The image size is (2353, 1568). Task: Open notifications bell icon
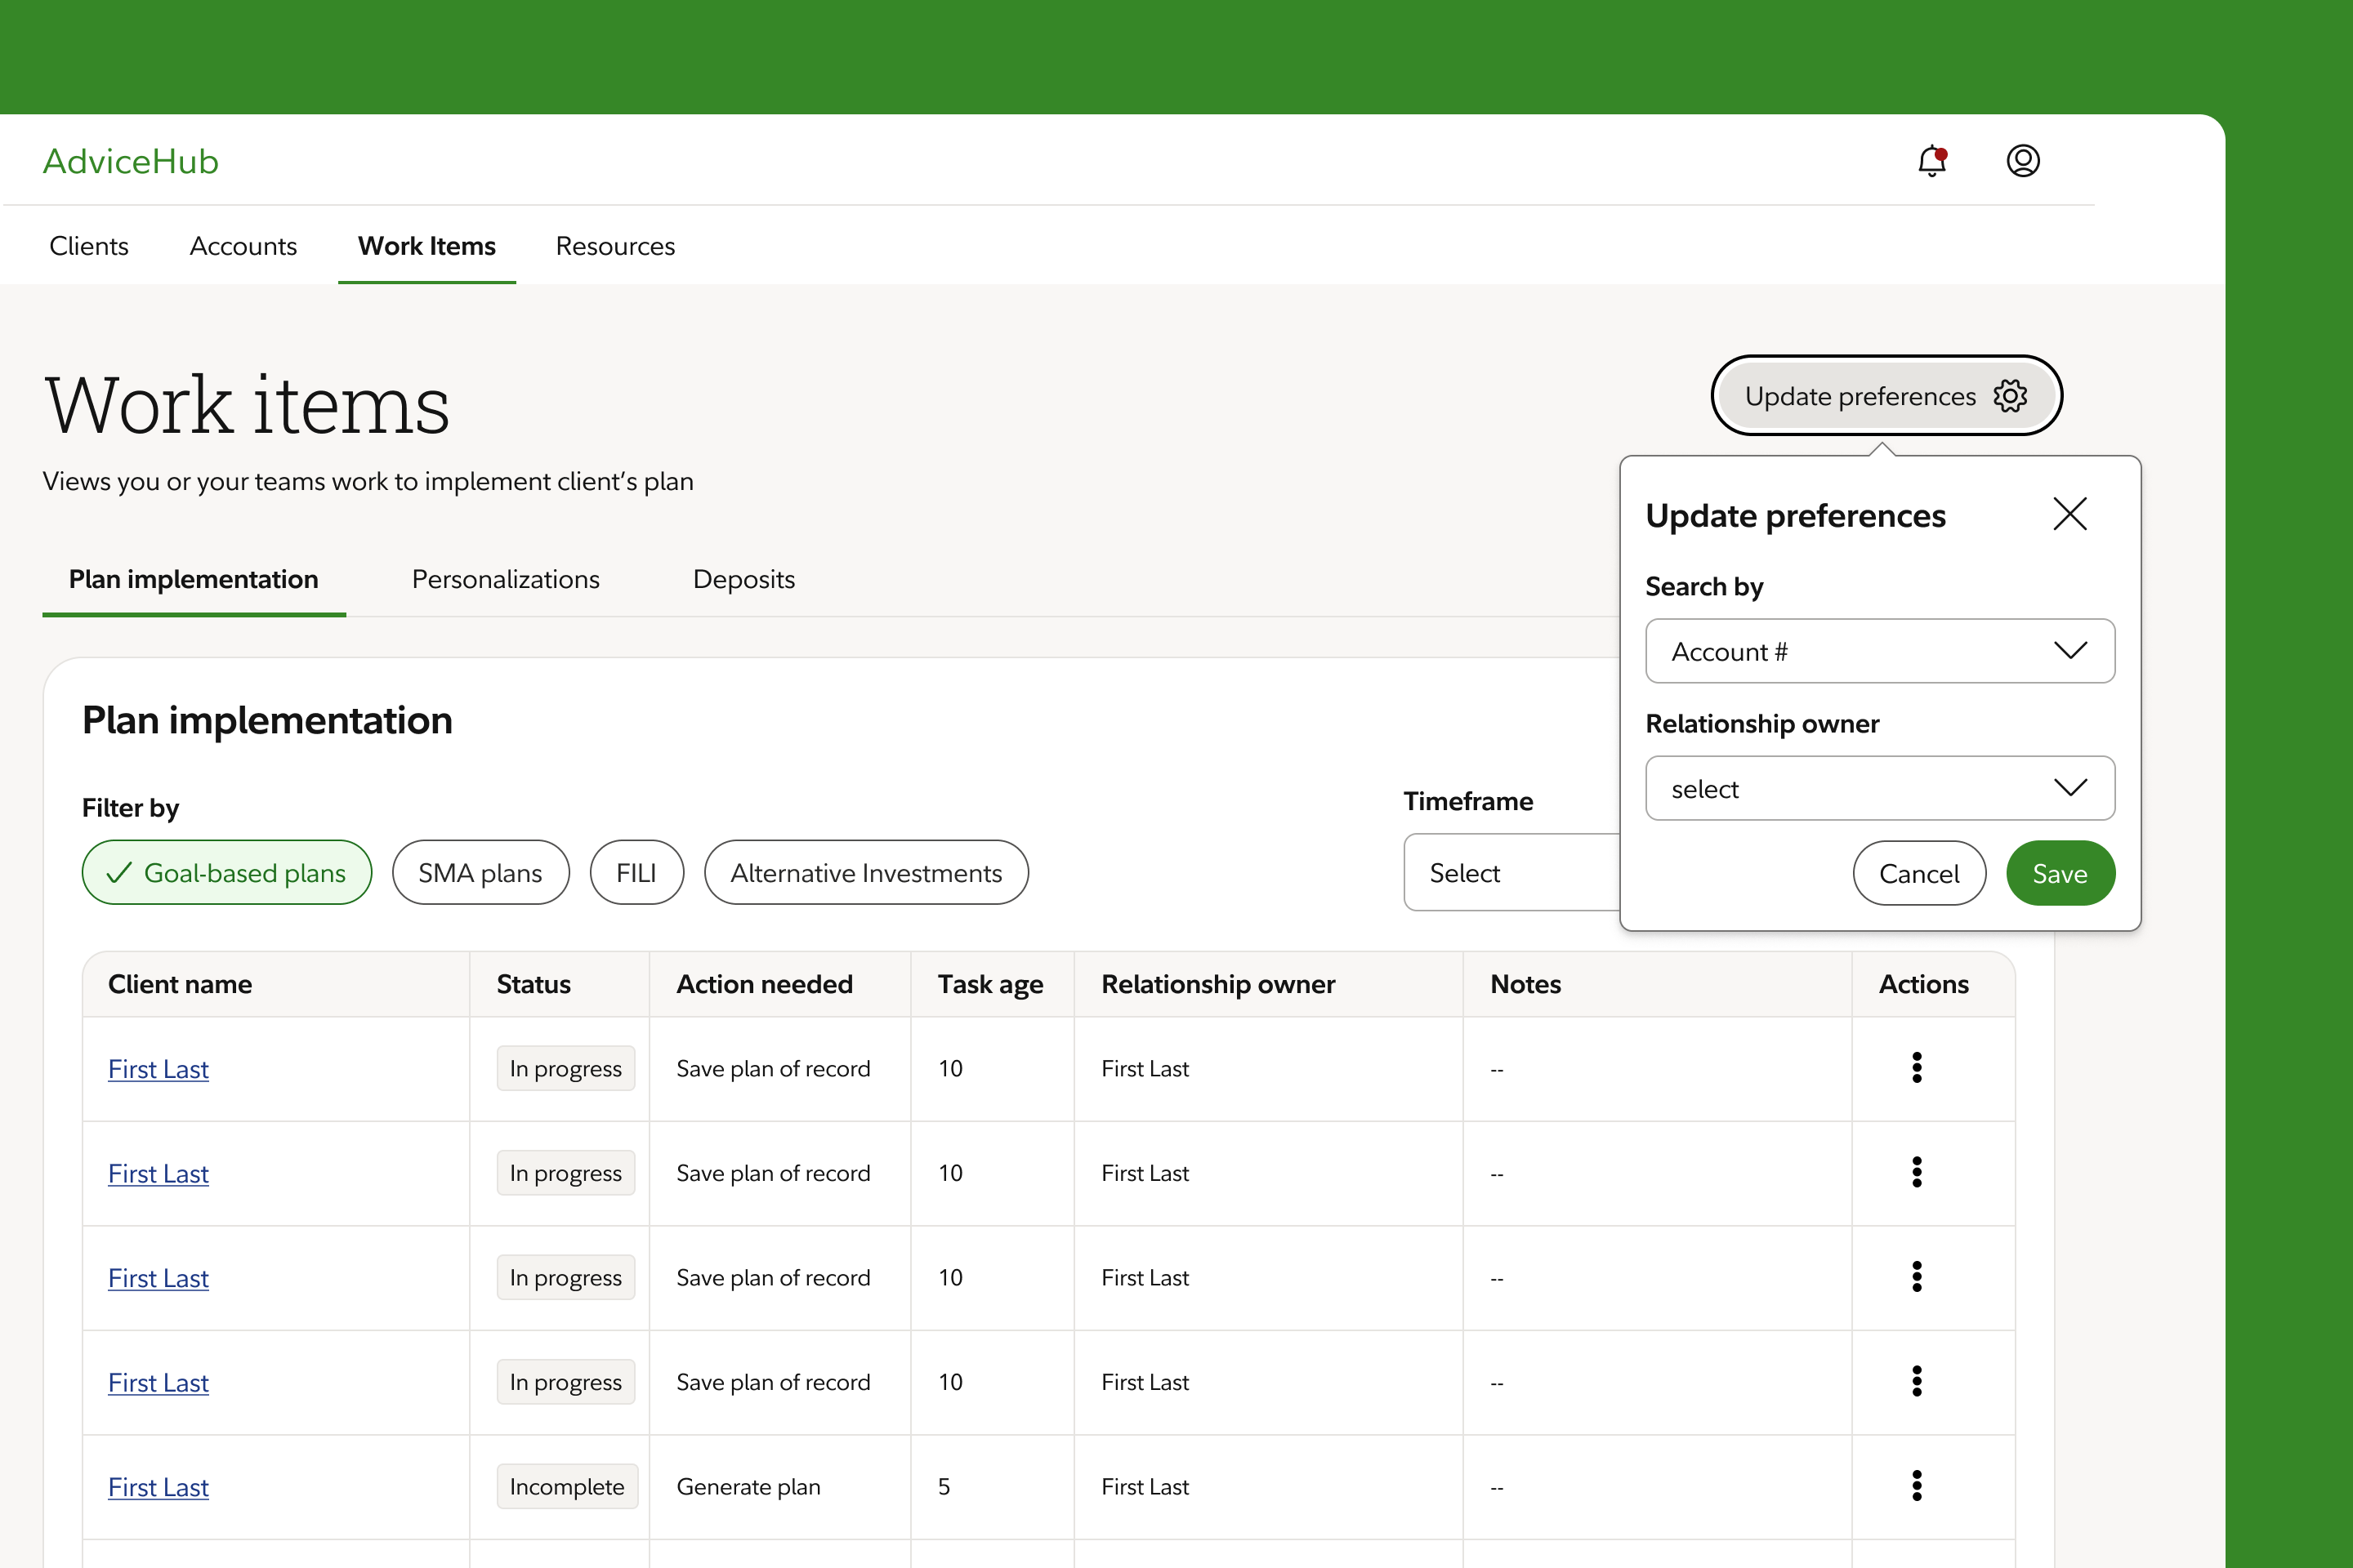pos(1931,161)
